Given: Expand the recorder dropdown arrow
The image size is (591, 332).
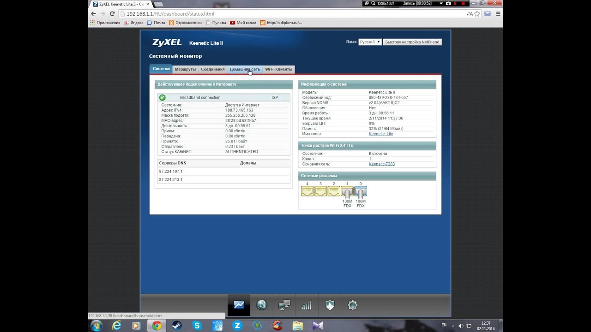Looking at the screenshot, I should [x=440, y=3].
